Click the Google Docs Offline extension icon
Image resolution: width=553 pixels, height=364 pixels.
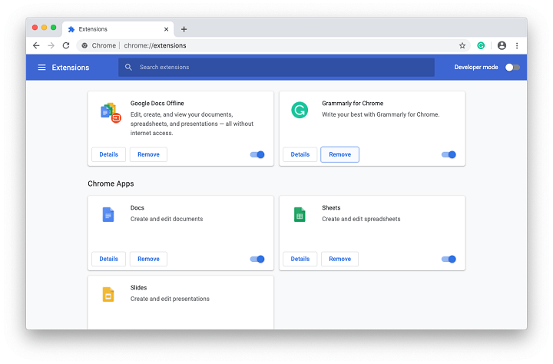pos(111,112)
